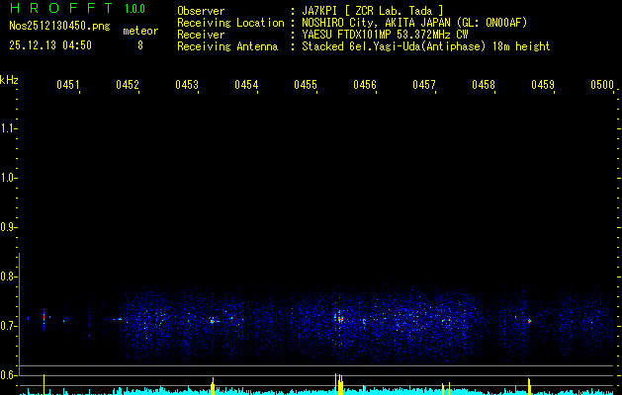
Task: Click the 0459 time marker
Action: coord(542,86)
